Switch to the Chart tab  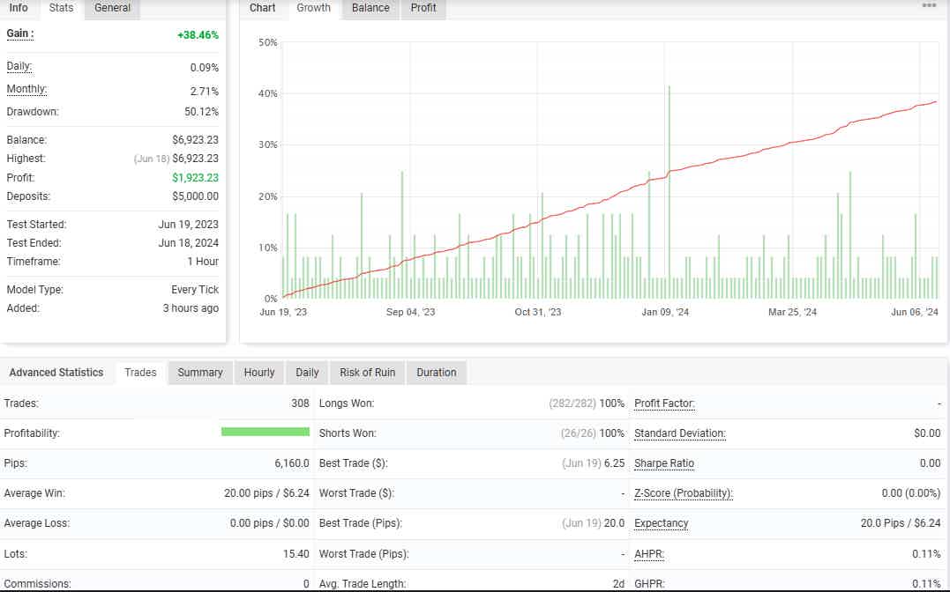[x=262, y=8]
